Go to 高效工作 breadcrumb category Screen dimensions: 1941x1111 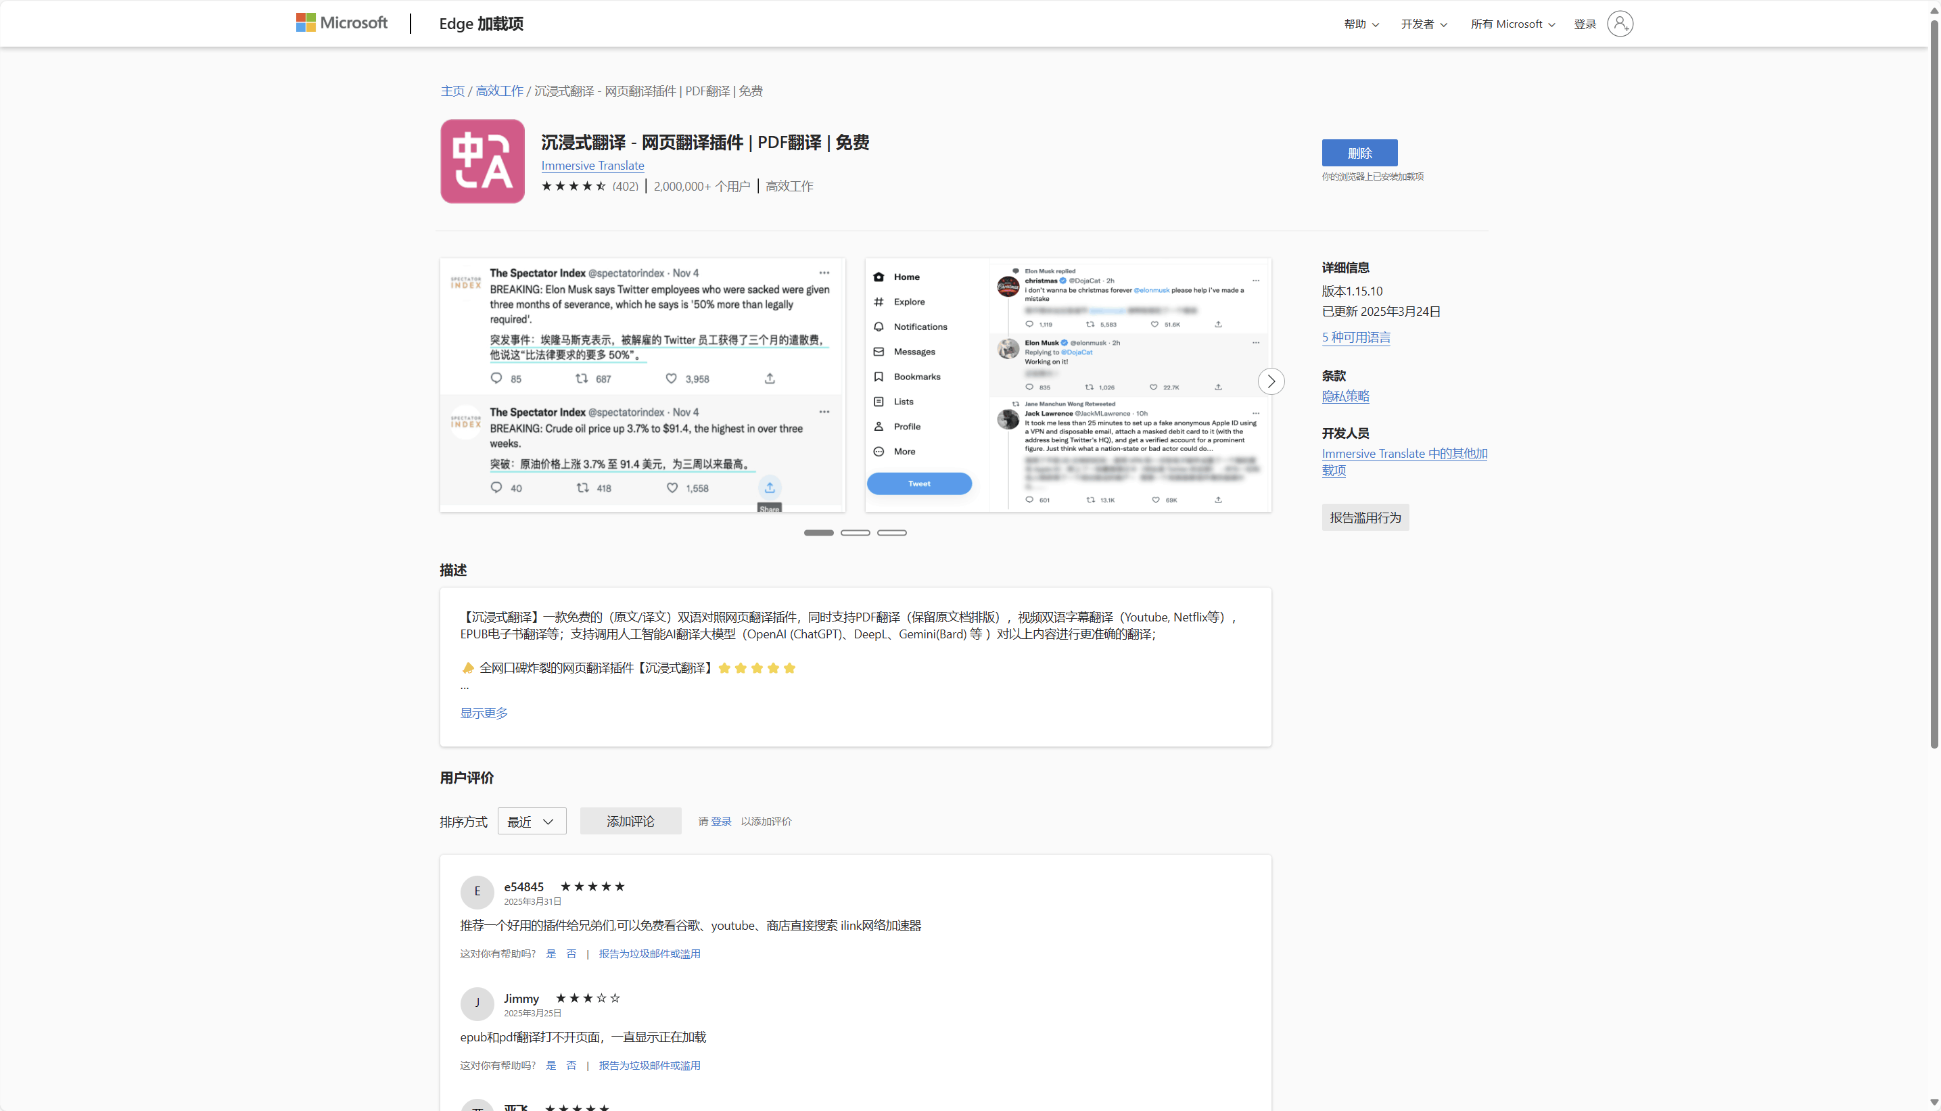499,91
